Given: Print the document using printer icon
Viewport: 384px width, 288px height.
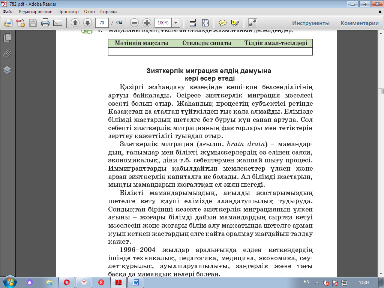Looking at the screenshot, I should (45, 23).
